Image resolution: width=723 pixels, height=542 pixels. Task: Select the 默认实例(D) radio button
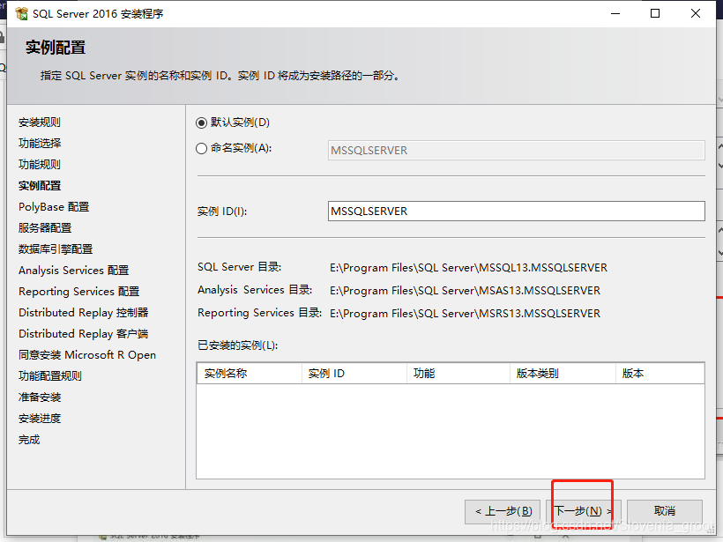click(x=201, y=123)
